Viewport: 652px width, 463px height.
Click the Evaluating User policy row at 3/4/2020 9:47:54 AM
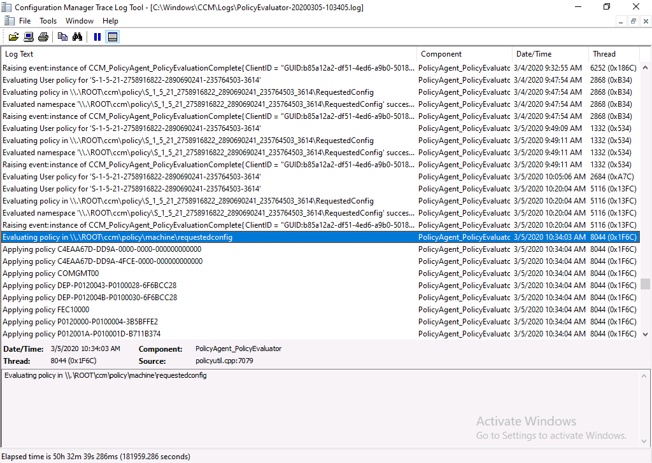click(x=320, y=79)
